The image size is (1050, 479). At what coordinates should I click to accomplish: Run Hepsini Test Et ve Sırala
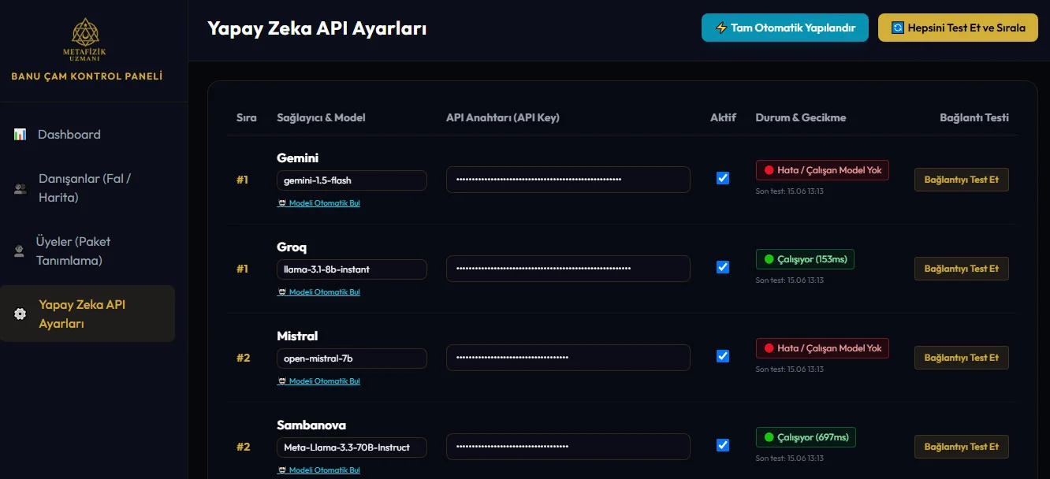click(959, 28)
